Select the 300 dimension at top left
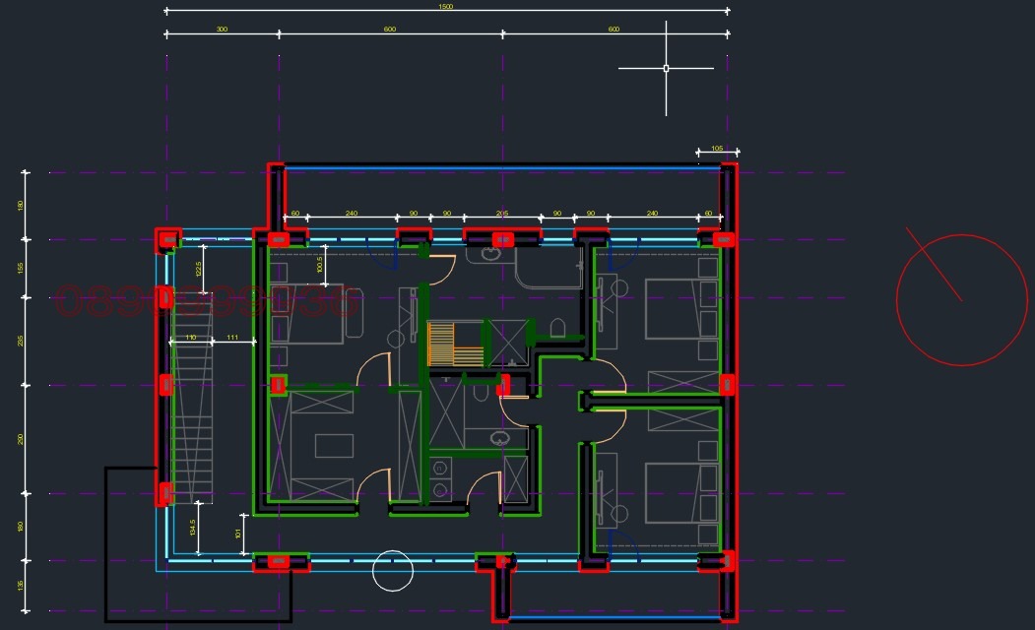The width and height of the screenshot is (1035, 630). (x=222, y=30)
